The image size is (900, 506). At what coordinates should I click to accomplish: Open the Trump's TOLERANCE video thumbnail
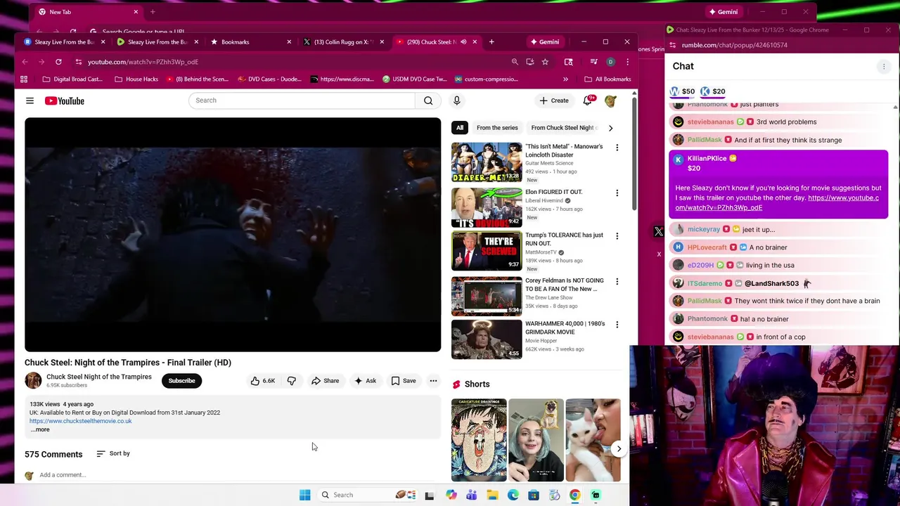coord(487,251)
